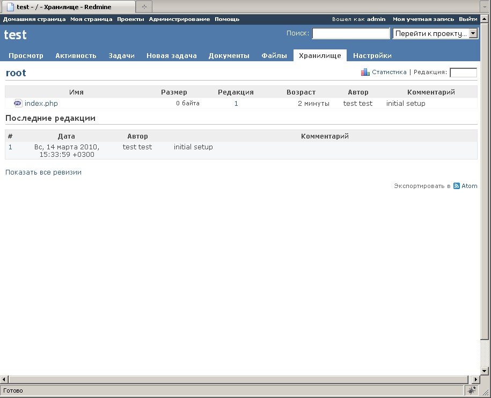Viewport: 491px width, 398px height.
Task: Click the '0 байта' size cell
Action: coord(188,103)
